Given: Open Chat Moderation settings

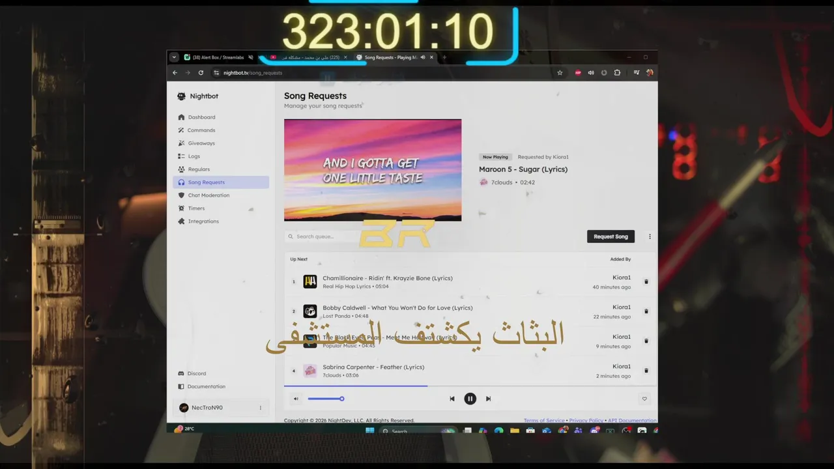Looking at the screenshot, I should [220, 195].
